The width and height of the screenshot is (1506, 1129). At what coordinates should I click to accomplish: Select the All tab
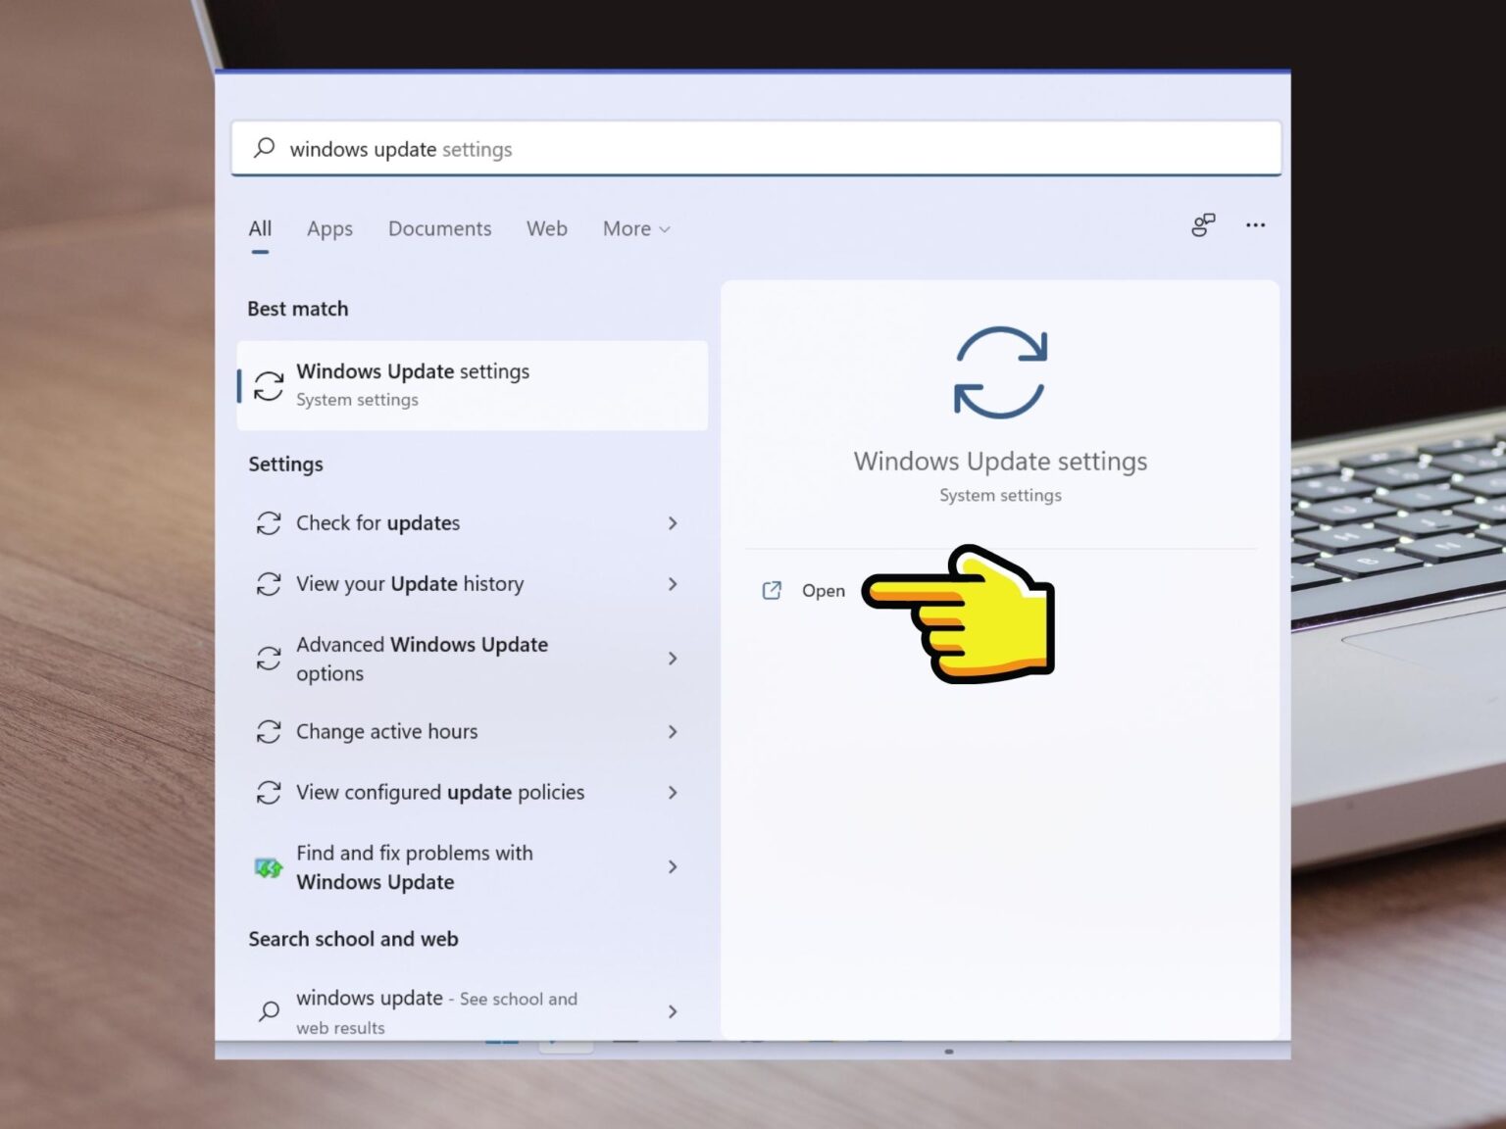[x=260, y=228]
